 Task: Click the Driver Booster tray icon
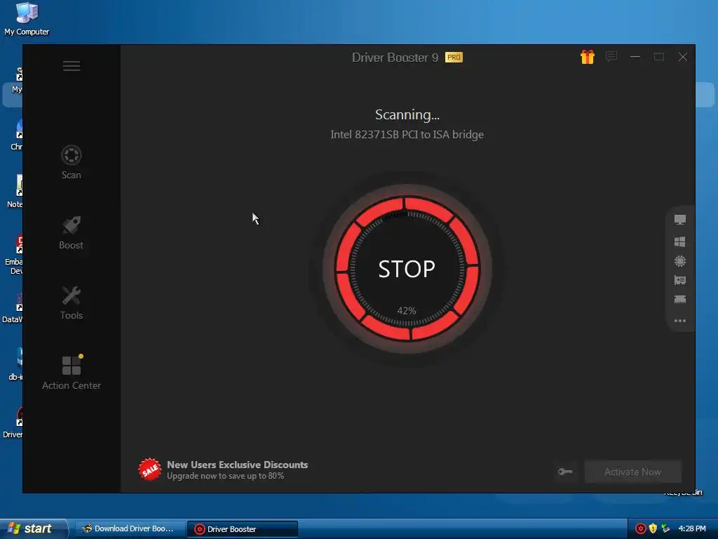click(x=641, y=529)
